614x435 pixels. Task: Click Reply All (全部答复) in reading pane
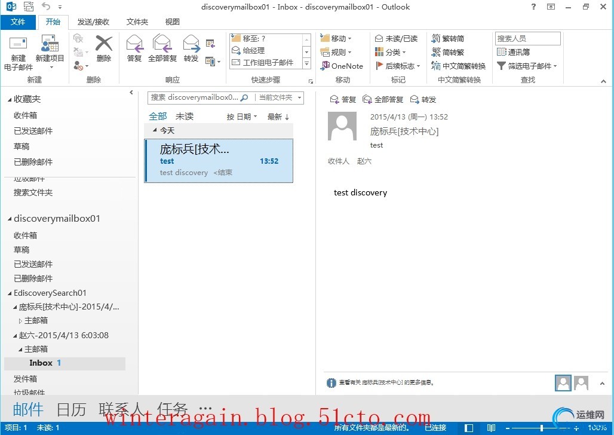coord(383,100)
